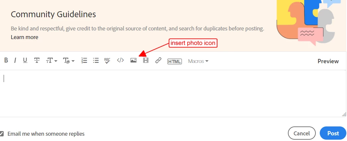Open the Learn more guidelines link
This screenshot has height=141, width=347.
[24, 37]
